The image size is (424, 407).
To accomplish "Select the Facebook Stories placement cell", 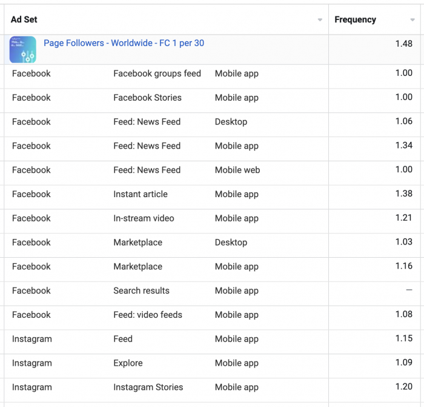I will [147, 98].
